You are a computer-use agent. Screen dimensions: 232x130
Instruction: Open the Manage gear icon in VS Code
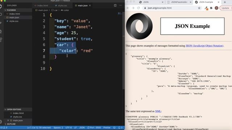click(x=1, y=122)
